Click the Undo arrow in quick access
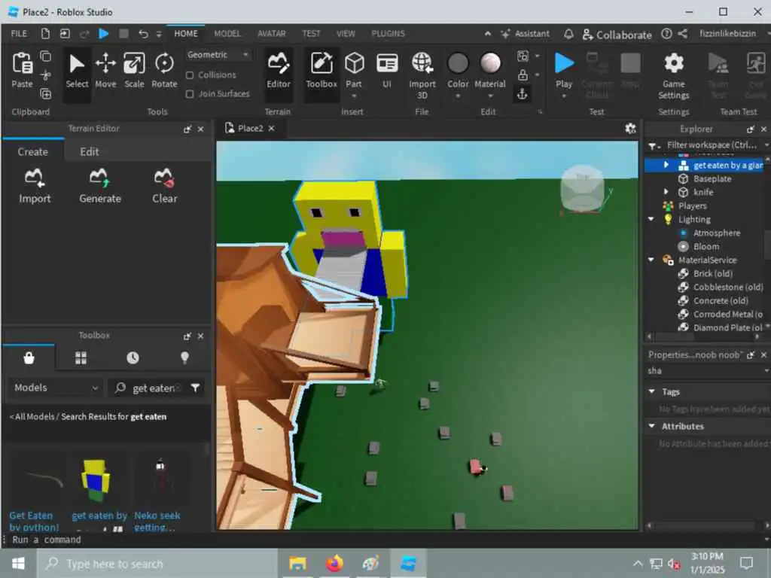 [x=143, y=34]
